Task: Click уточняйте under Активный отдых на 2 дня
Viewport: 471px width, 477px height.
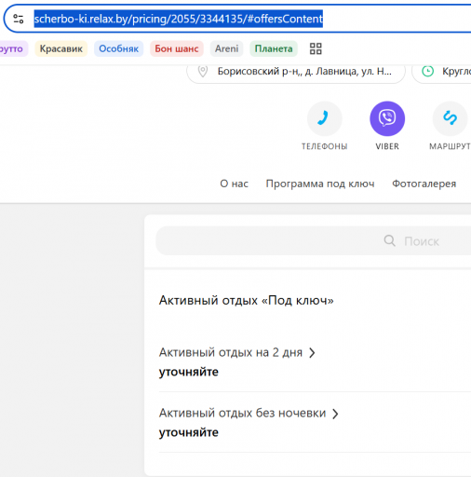Action: point(189,372)
